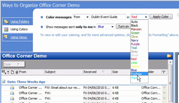The width and height of the screenshot is (179, 103).
Task: Choose Maroon from the color list
Action: pos(139,29)
